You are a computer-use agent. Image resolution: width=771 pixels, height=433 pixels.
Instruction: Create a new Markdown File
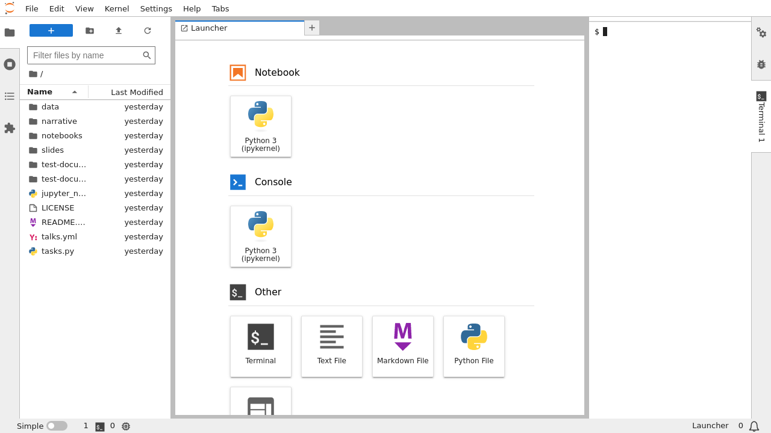403,346
